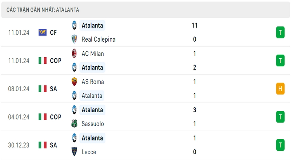Open the Real Calepina team link
The image size is (291, 163).
pos(99,39)
